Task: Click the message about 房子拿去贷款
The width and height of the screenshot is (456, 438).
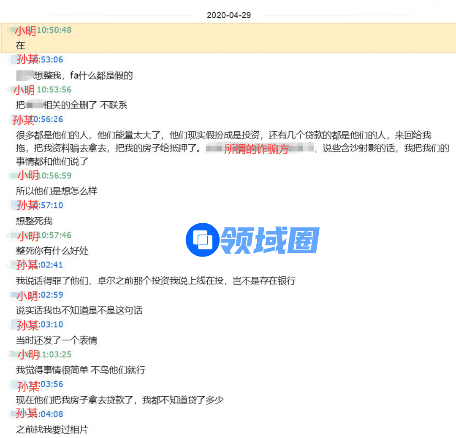Action: point(119,400)
